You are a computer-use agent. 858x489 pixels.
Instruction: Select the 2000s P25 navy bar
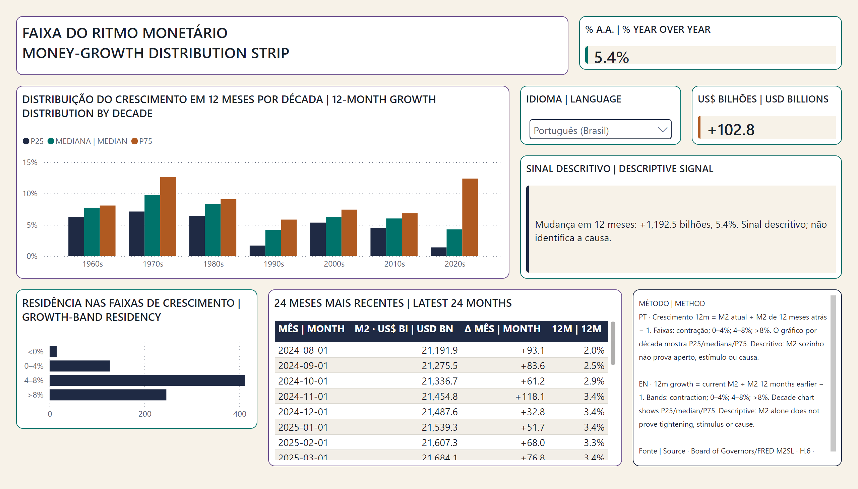coord(318,239)
